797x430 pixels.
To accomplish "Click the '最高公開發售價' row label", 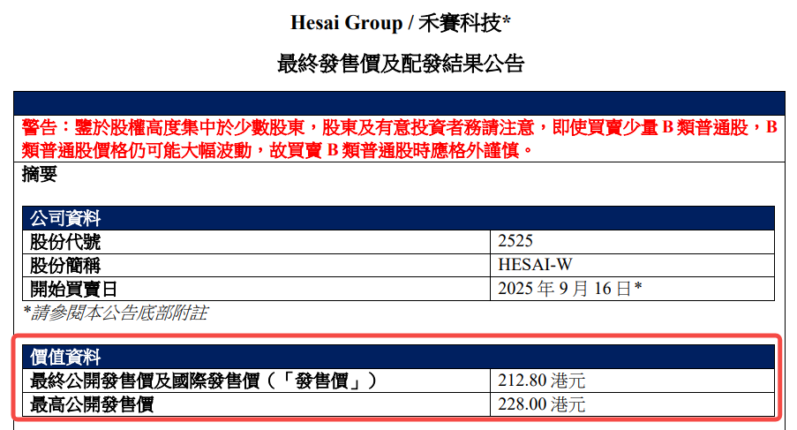I will pyautogui.click(x=92, y=404).
